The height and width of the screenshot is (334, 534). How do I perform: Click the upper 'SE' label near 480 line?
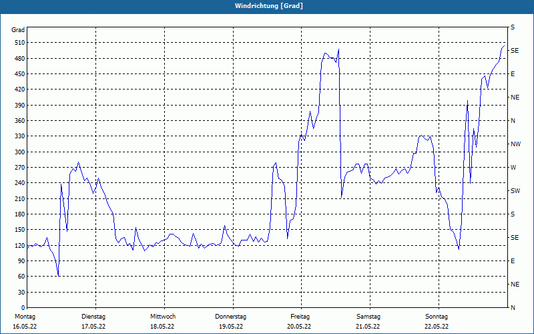[515, 51]
